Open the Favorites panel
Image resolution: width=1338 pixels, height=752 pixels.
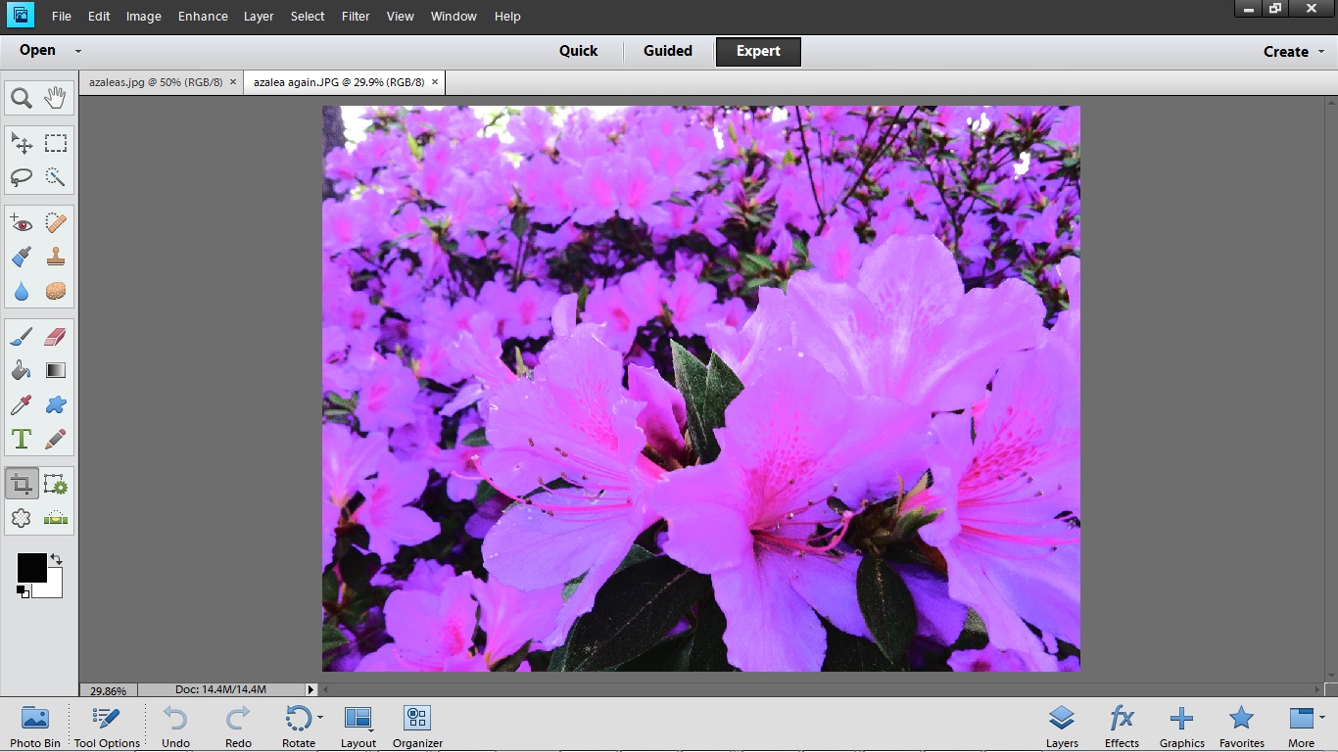[1241, 727]
